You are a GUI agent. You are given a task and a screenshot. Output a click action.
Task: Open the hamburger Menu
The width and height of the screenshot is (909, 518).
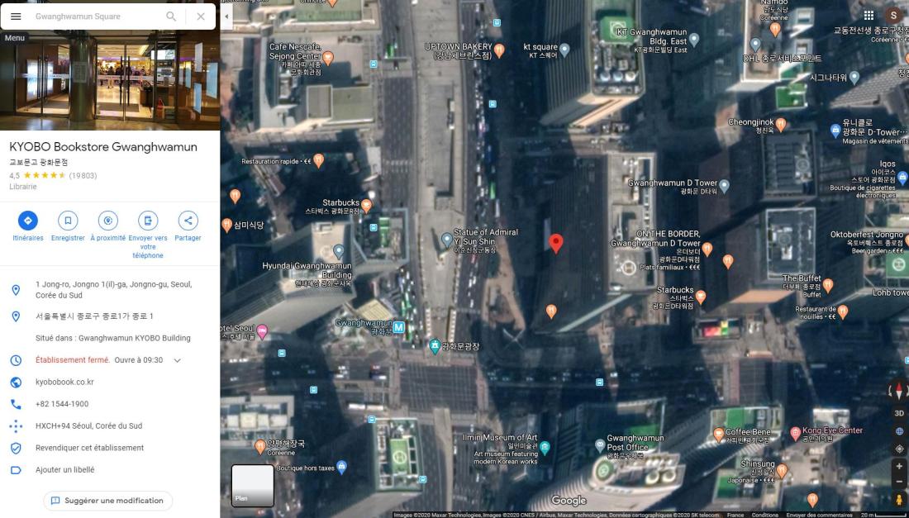[x=16, y=17]
